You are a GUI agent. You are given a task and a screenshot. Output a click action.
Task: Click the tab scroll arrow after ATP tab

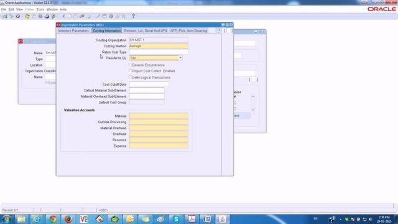pyautogui.click(x=218, y=30)
